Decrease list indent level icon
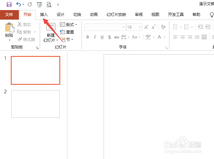 (x=201, y=27)
